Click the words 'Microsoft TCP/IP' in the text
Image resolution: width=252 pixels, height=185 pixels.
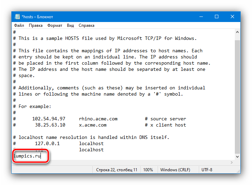[139, 38]
